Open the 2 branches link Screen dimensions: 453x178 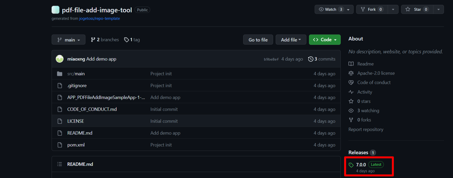coord(105,39)
